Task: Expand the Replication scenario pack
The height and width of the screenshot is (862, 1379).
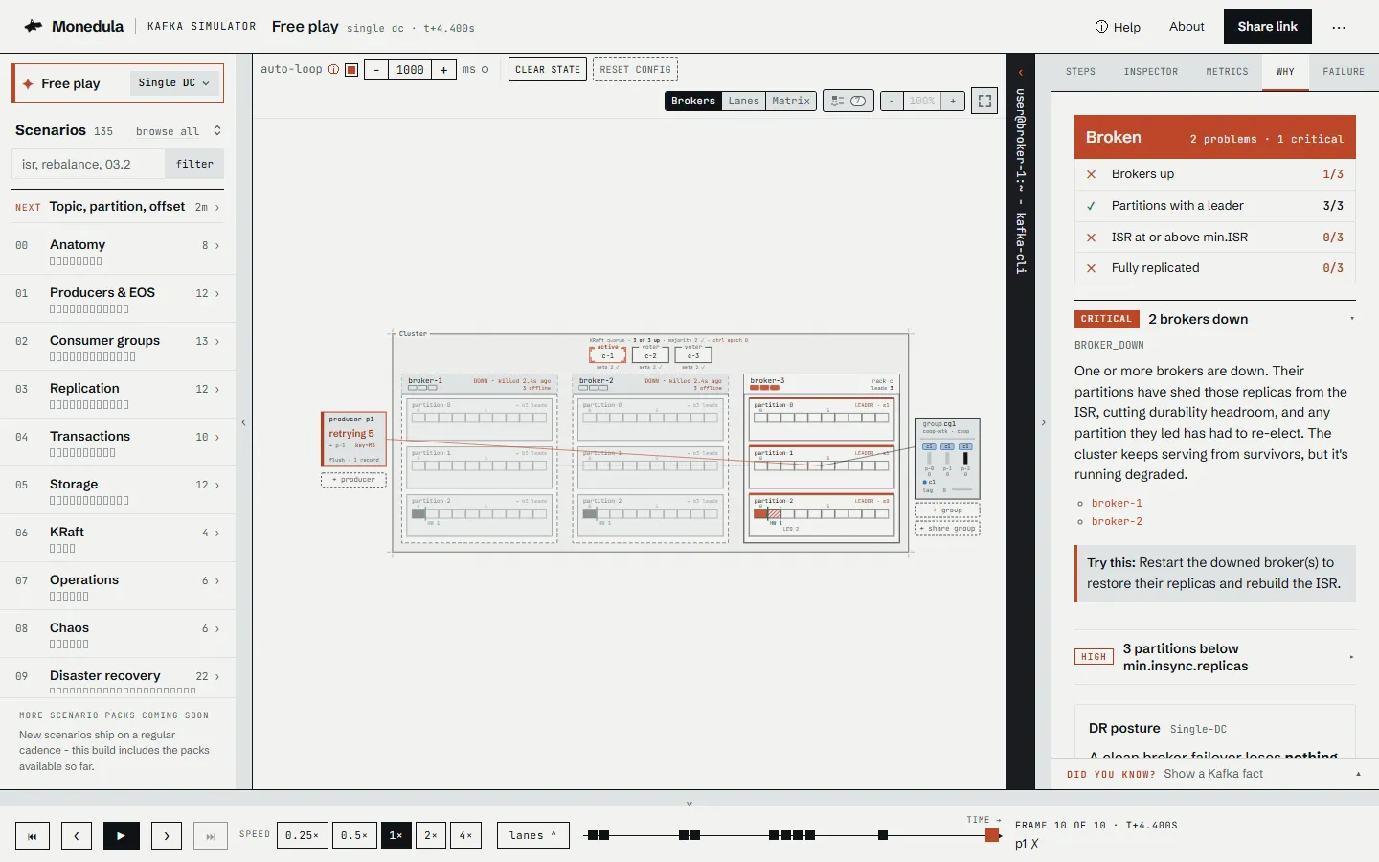Action: [x=118, y=395]
